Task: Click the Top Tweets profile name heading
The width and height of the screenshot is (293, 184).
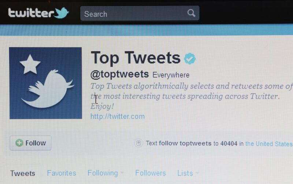Action: (x=136, y=58)
